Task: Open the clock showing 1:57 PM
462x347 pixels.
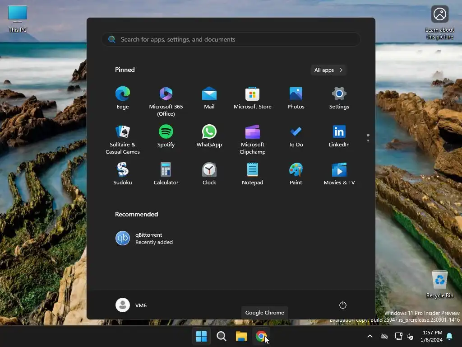Action: tap(432, 336)
